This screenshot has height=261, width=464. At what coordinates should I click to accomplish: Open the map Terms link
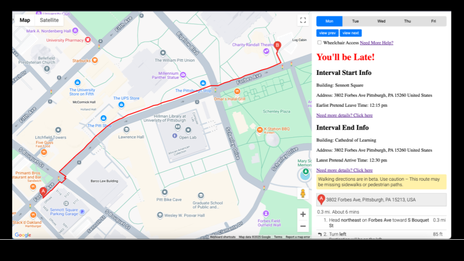point(278,237)
